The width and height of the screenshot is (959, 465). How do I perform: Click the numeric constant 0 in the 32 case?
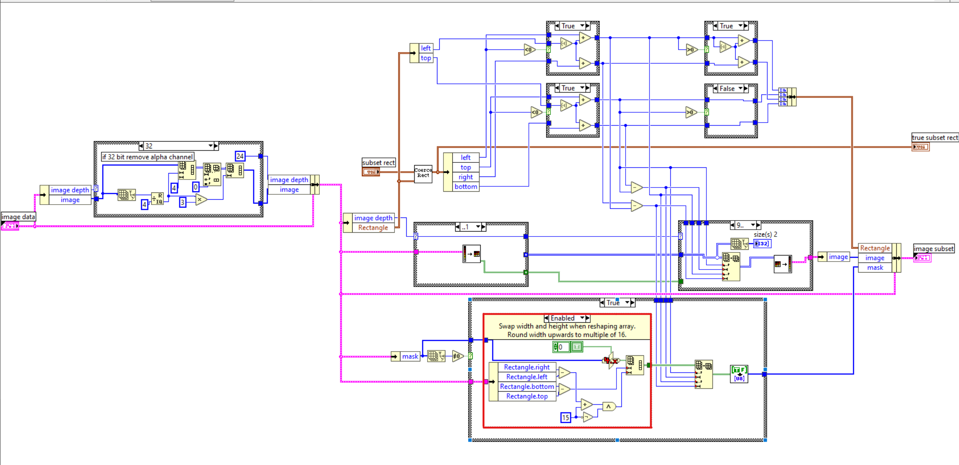coord(196,187)
